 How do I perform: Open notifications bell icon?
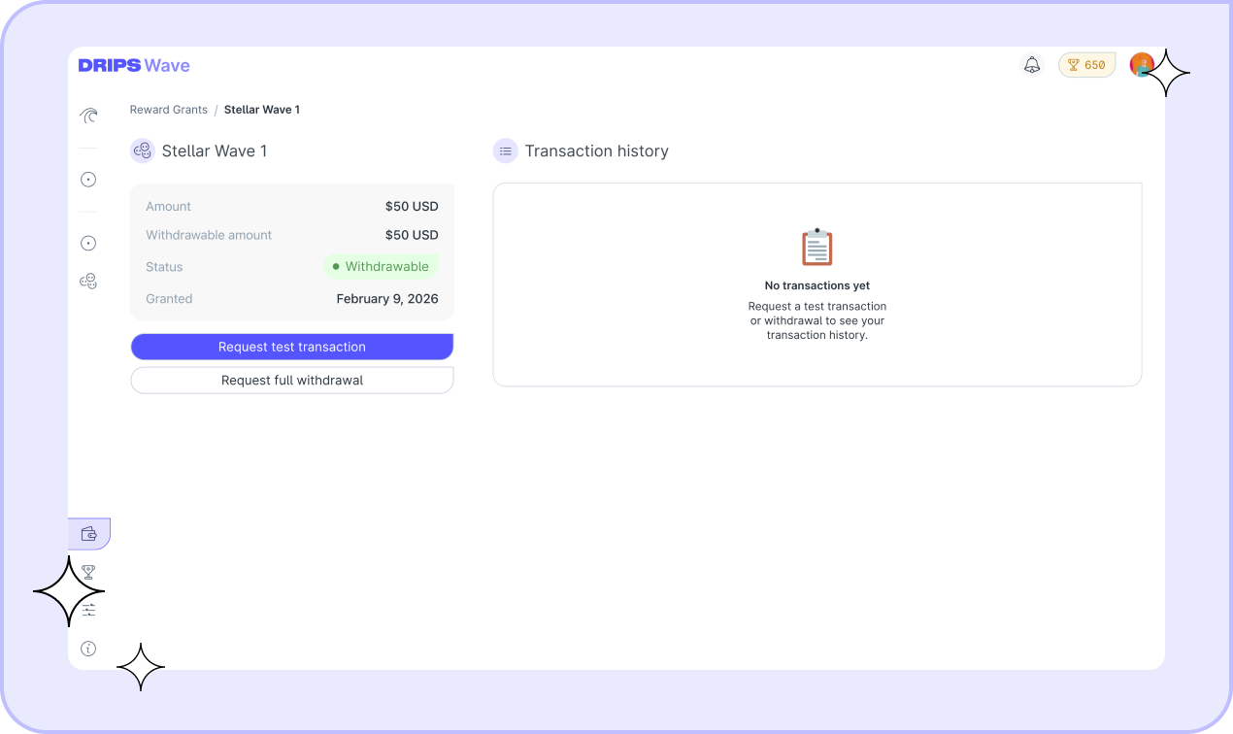coord(1032,65)
